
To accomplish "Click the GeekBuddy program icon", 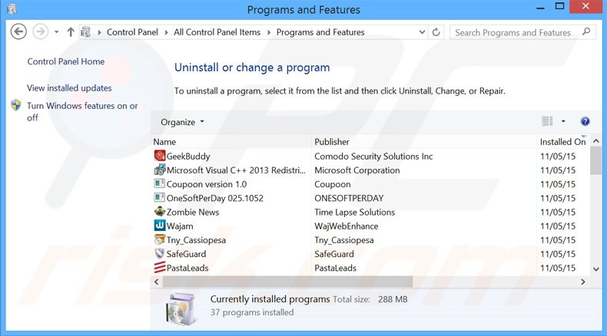I will pyautogui.click(x=160, y=156).
